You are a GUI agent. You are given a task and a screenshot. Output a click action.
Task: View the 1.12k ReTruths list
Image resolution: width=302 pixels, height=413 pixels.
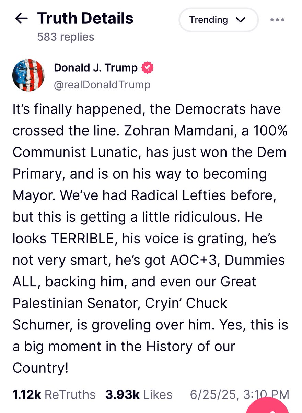click(54, 395)
